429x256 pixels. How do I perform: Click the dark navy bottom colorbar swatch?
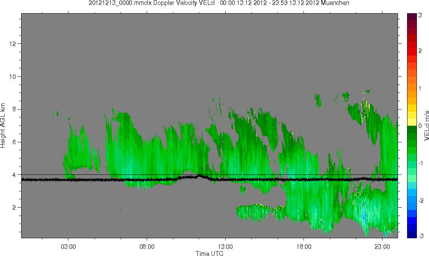pyautogui.click(x=412, y=234)
